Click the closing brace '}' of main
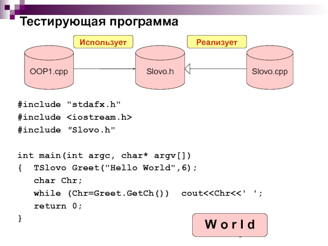Image resolution: width=328 pixels, height=246 pixels. pyautogui.click(x=20, y=219)
